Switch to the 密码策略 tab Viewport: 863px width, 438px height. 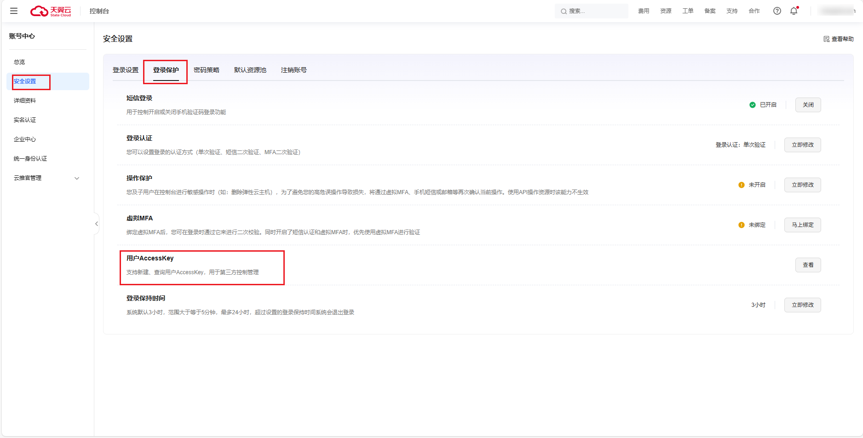click(x=206, y=70)
